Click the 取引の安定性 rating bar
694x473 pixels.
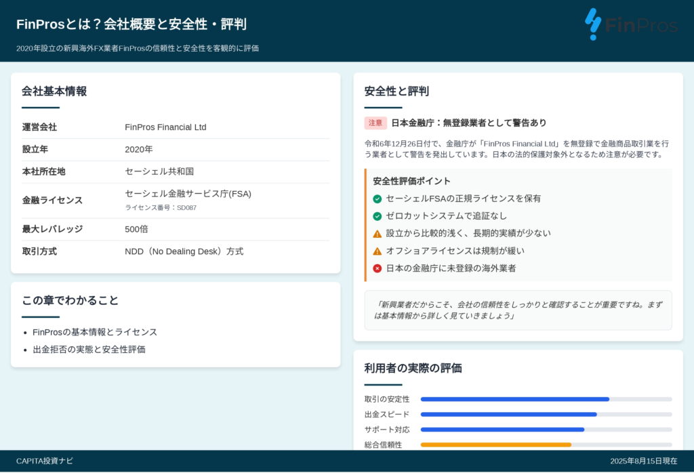pos(546,399)
